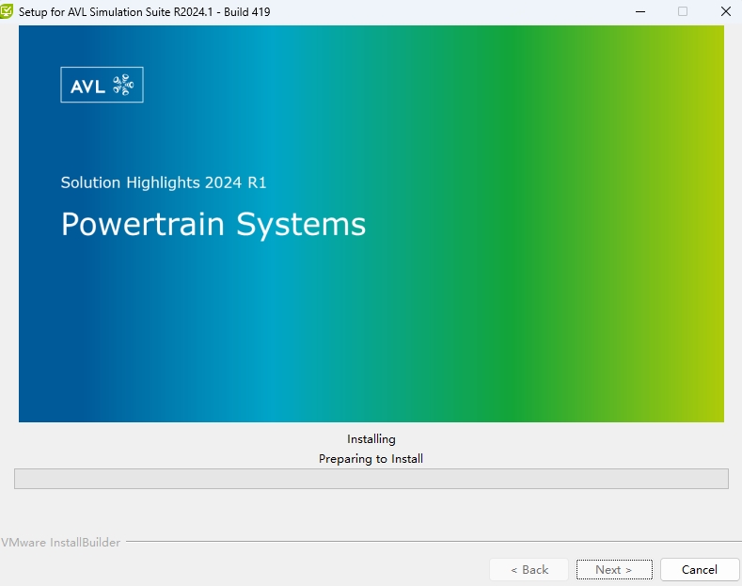
Task: Click the AVL lettering in the logo
Action: [88, 87]
